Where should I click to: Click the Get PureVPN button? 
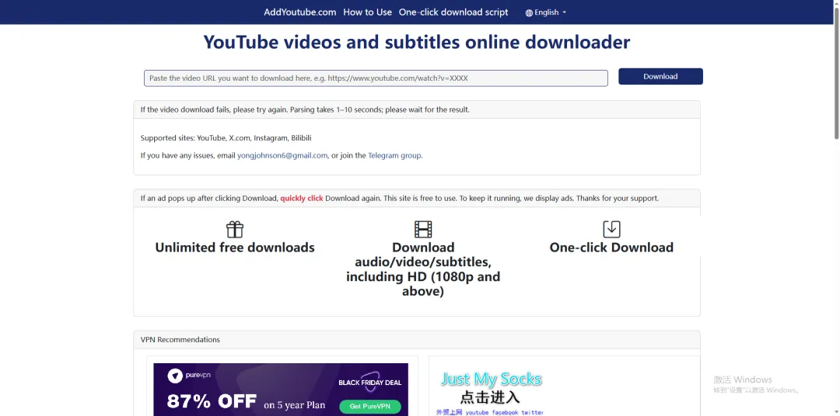[x=369, y=407]
